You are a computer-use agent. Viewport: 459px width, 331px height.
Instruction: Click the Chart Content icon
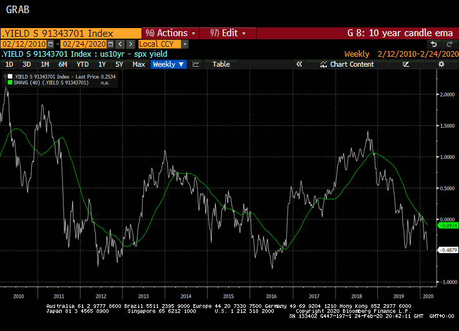[x=323, y=64]
